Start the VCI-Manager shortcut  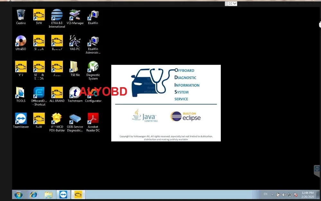pos(75,17)
